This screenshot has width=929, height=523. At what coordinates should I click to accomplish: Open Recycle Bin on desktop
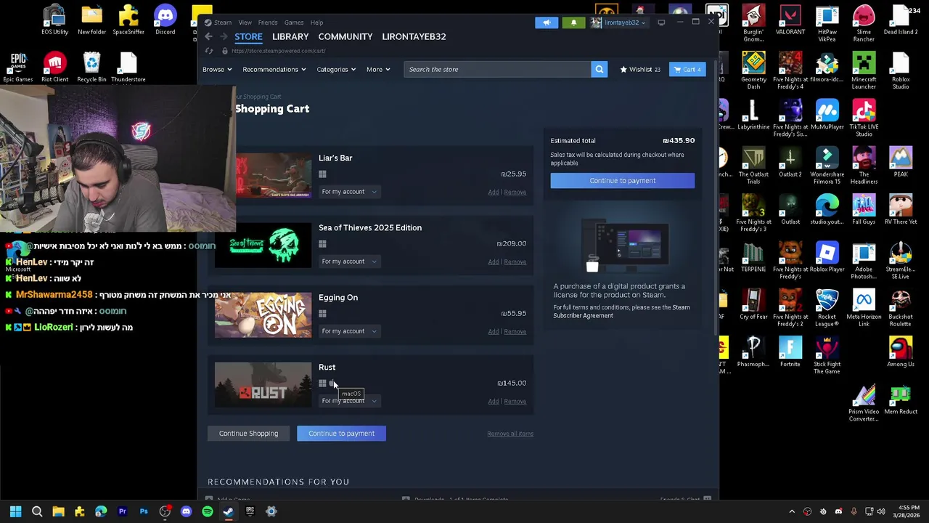tap(91, 67)
